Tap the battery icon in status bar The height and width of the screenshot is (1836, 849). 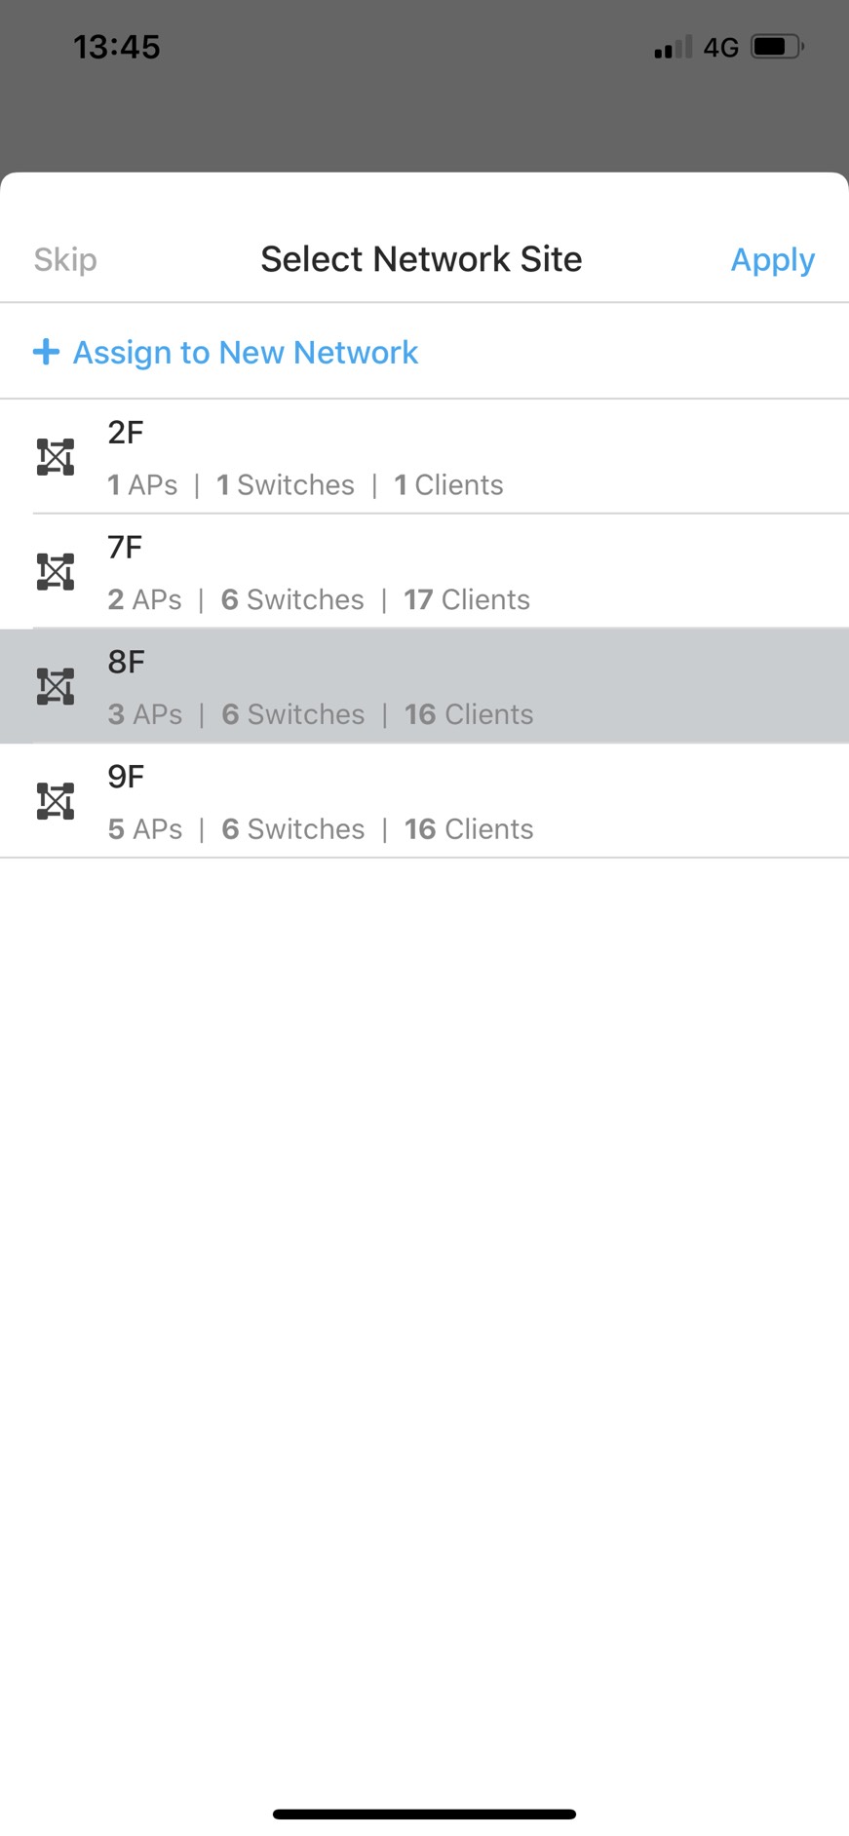click(x=777, y=47)
